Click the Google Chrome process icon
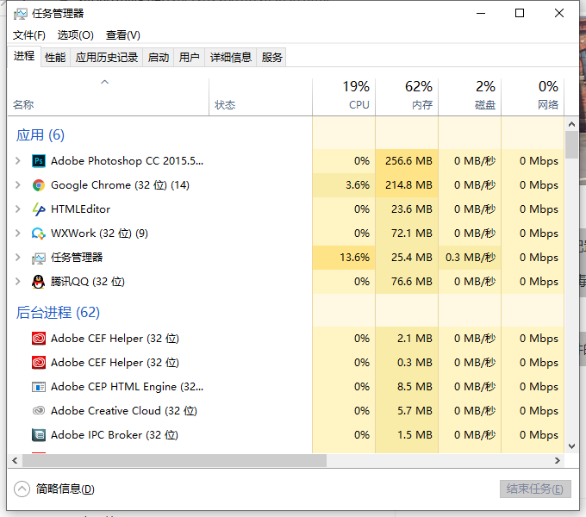This screenshot has height=517, width=586. 39,185
